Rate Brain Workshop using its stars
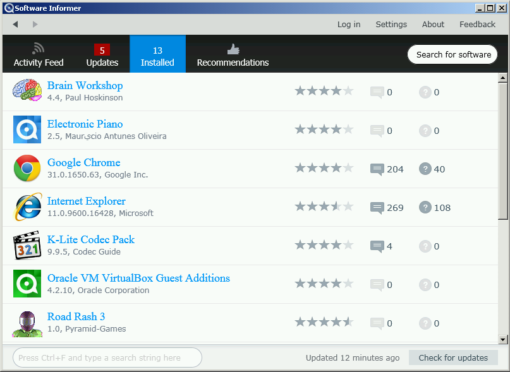This screenshot has width=510, height=372. [x=324, y=91]
